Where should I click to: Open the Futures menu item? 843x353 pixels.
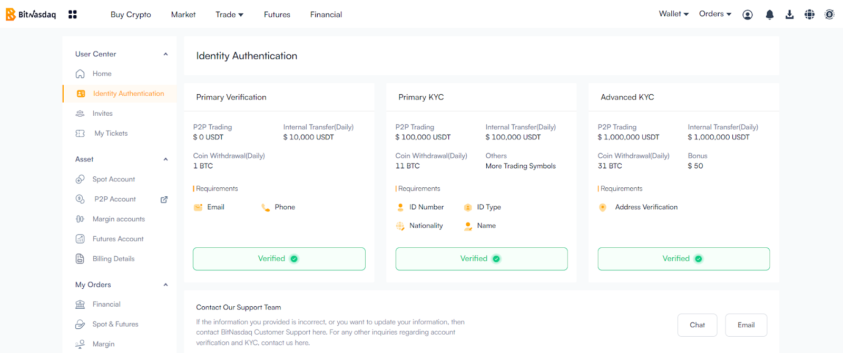[277, 15]
